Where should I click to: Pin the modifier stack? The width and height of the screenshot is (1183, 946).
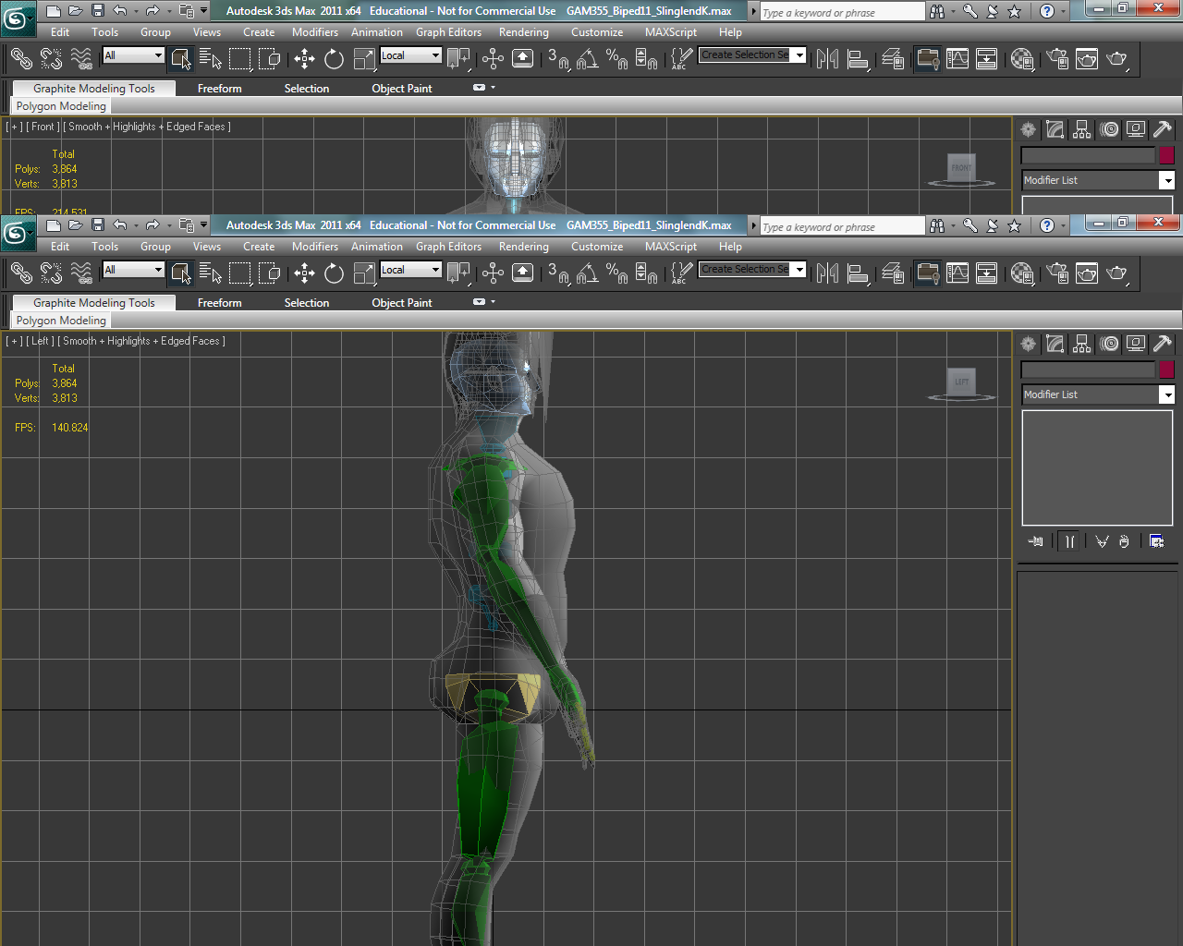tap(1035, 541)
